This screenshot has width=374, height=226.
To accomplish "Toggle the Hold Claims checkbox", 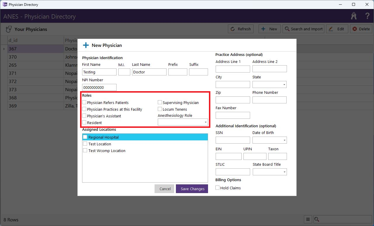I will (217, 188).
